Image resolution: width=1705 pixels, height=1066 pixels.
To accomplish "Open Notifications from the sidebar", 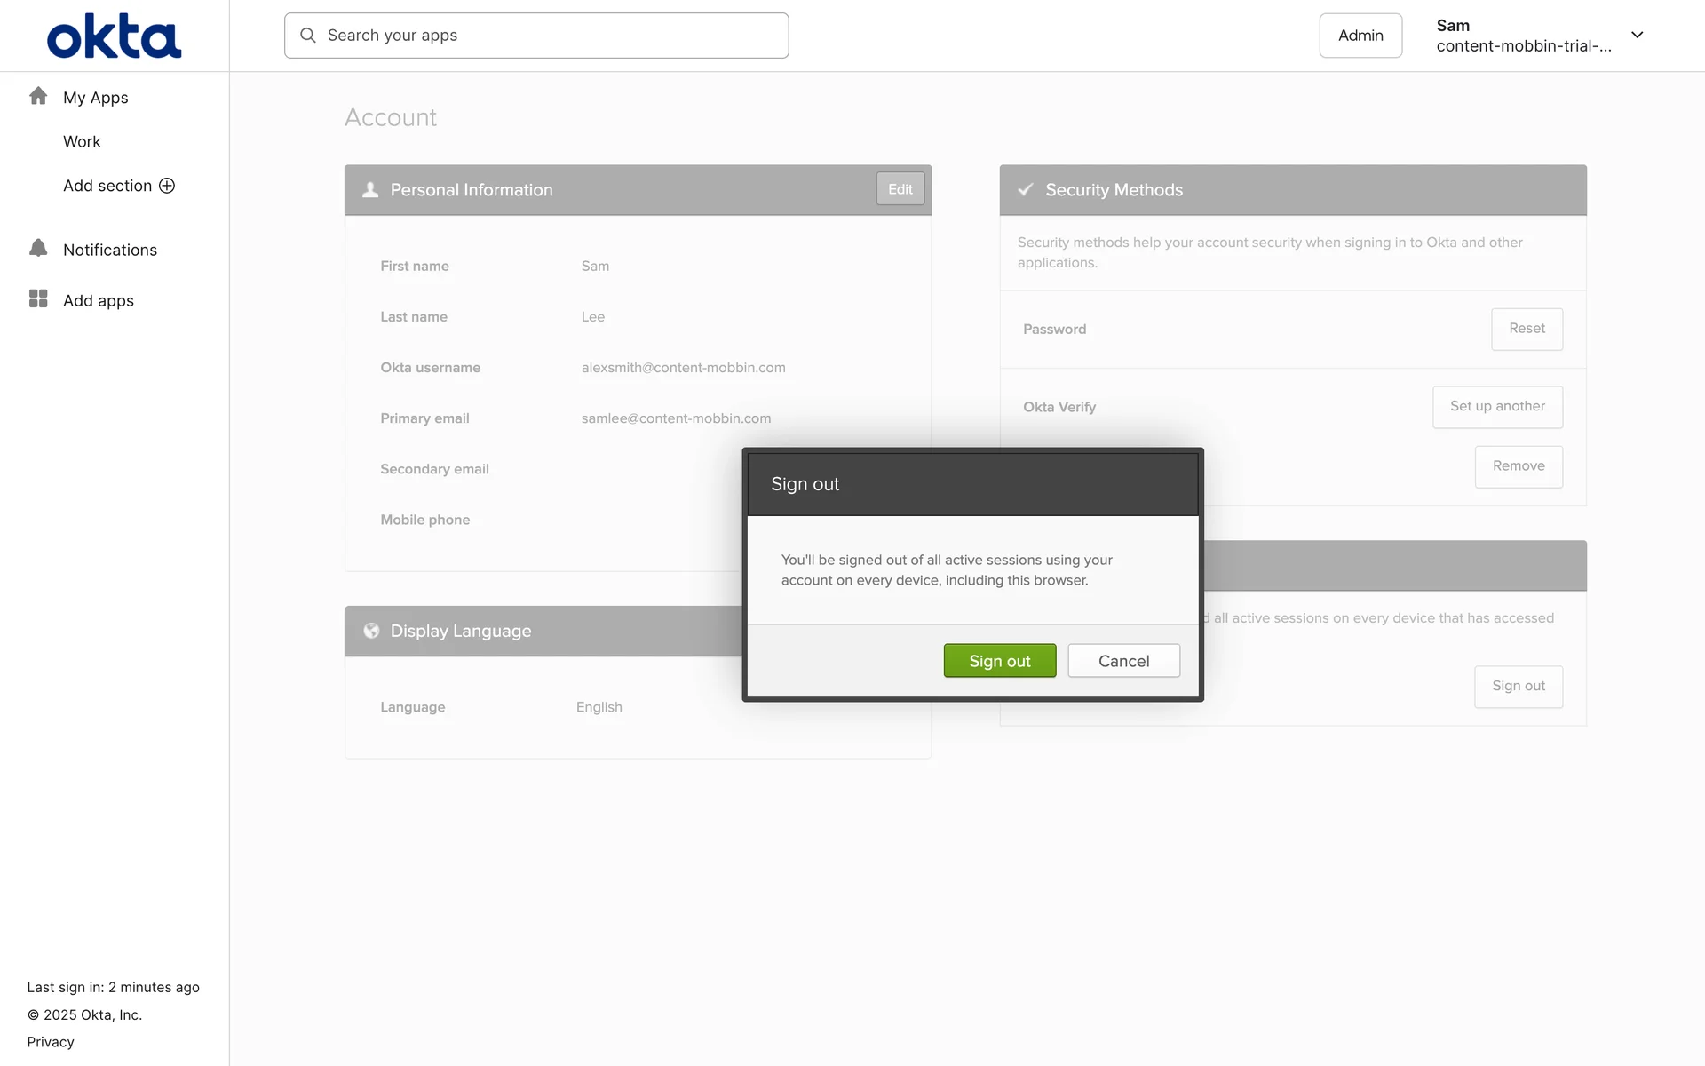I will point(110,251).
